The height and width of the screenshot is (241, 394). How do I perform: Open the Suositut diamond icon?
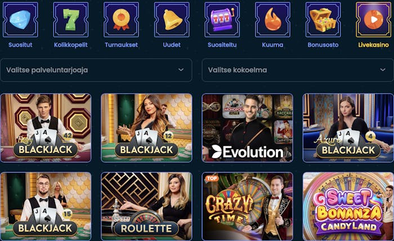(20, 20)
